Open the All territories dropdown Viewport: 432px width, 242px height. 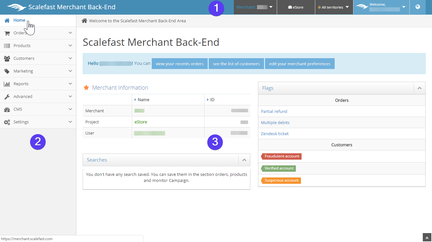(334, 7)
